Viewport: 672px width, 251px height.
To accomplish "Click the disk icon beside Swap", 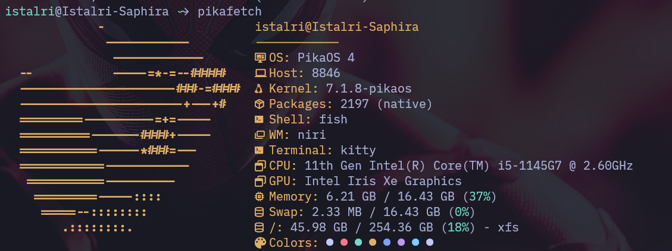I will (258, 212).
